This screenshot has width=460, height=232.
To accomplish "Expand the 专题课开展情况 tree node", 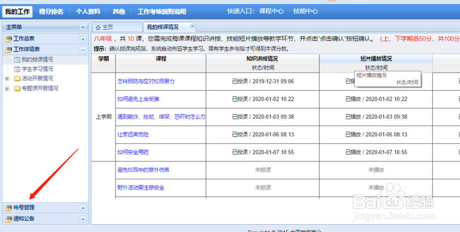I will pyautogui.click(x=7, y=88).
